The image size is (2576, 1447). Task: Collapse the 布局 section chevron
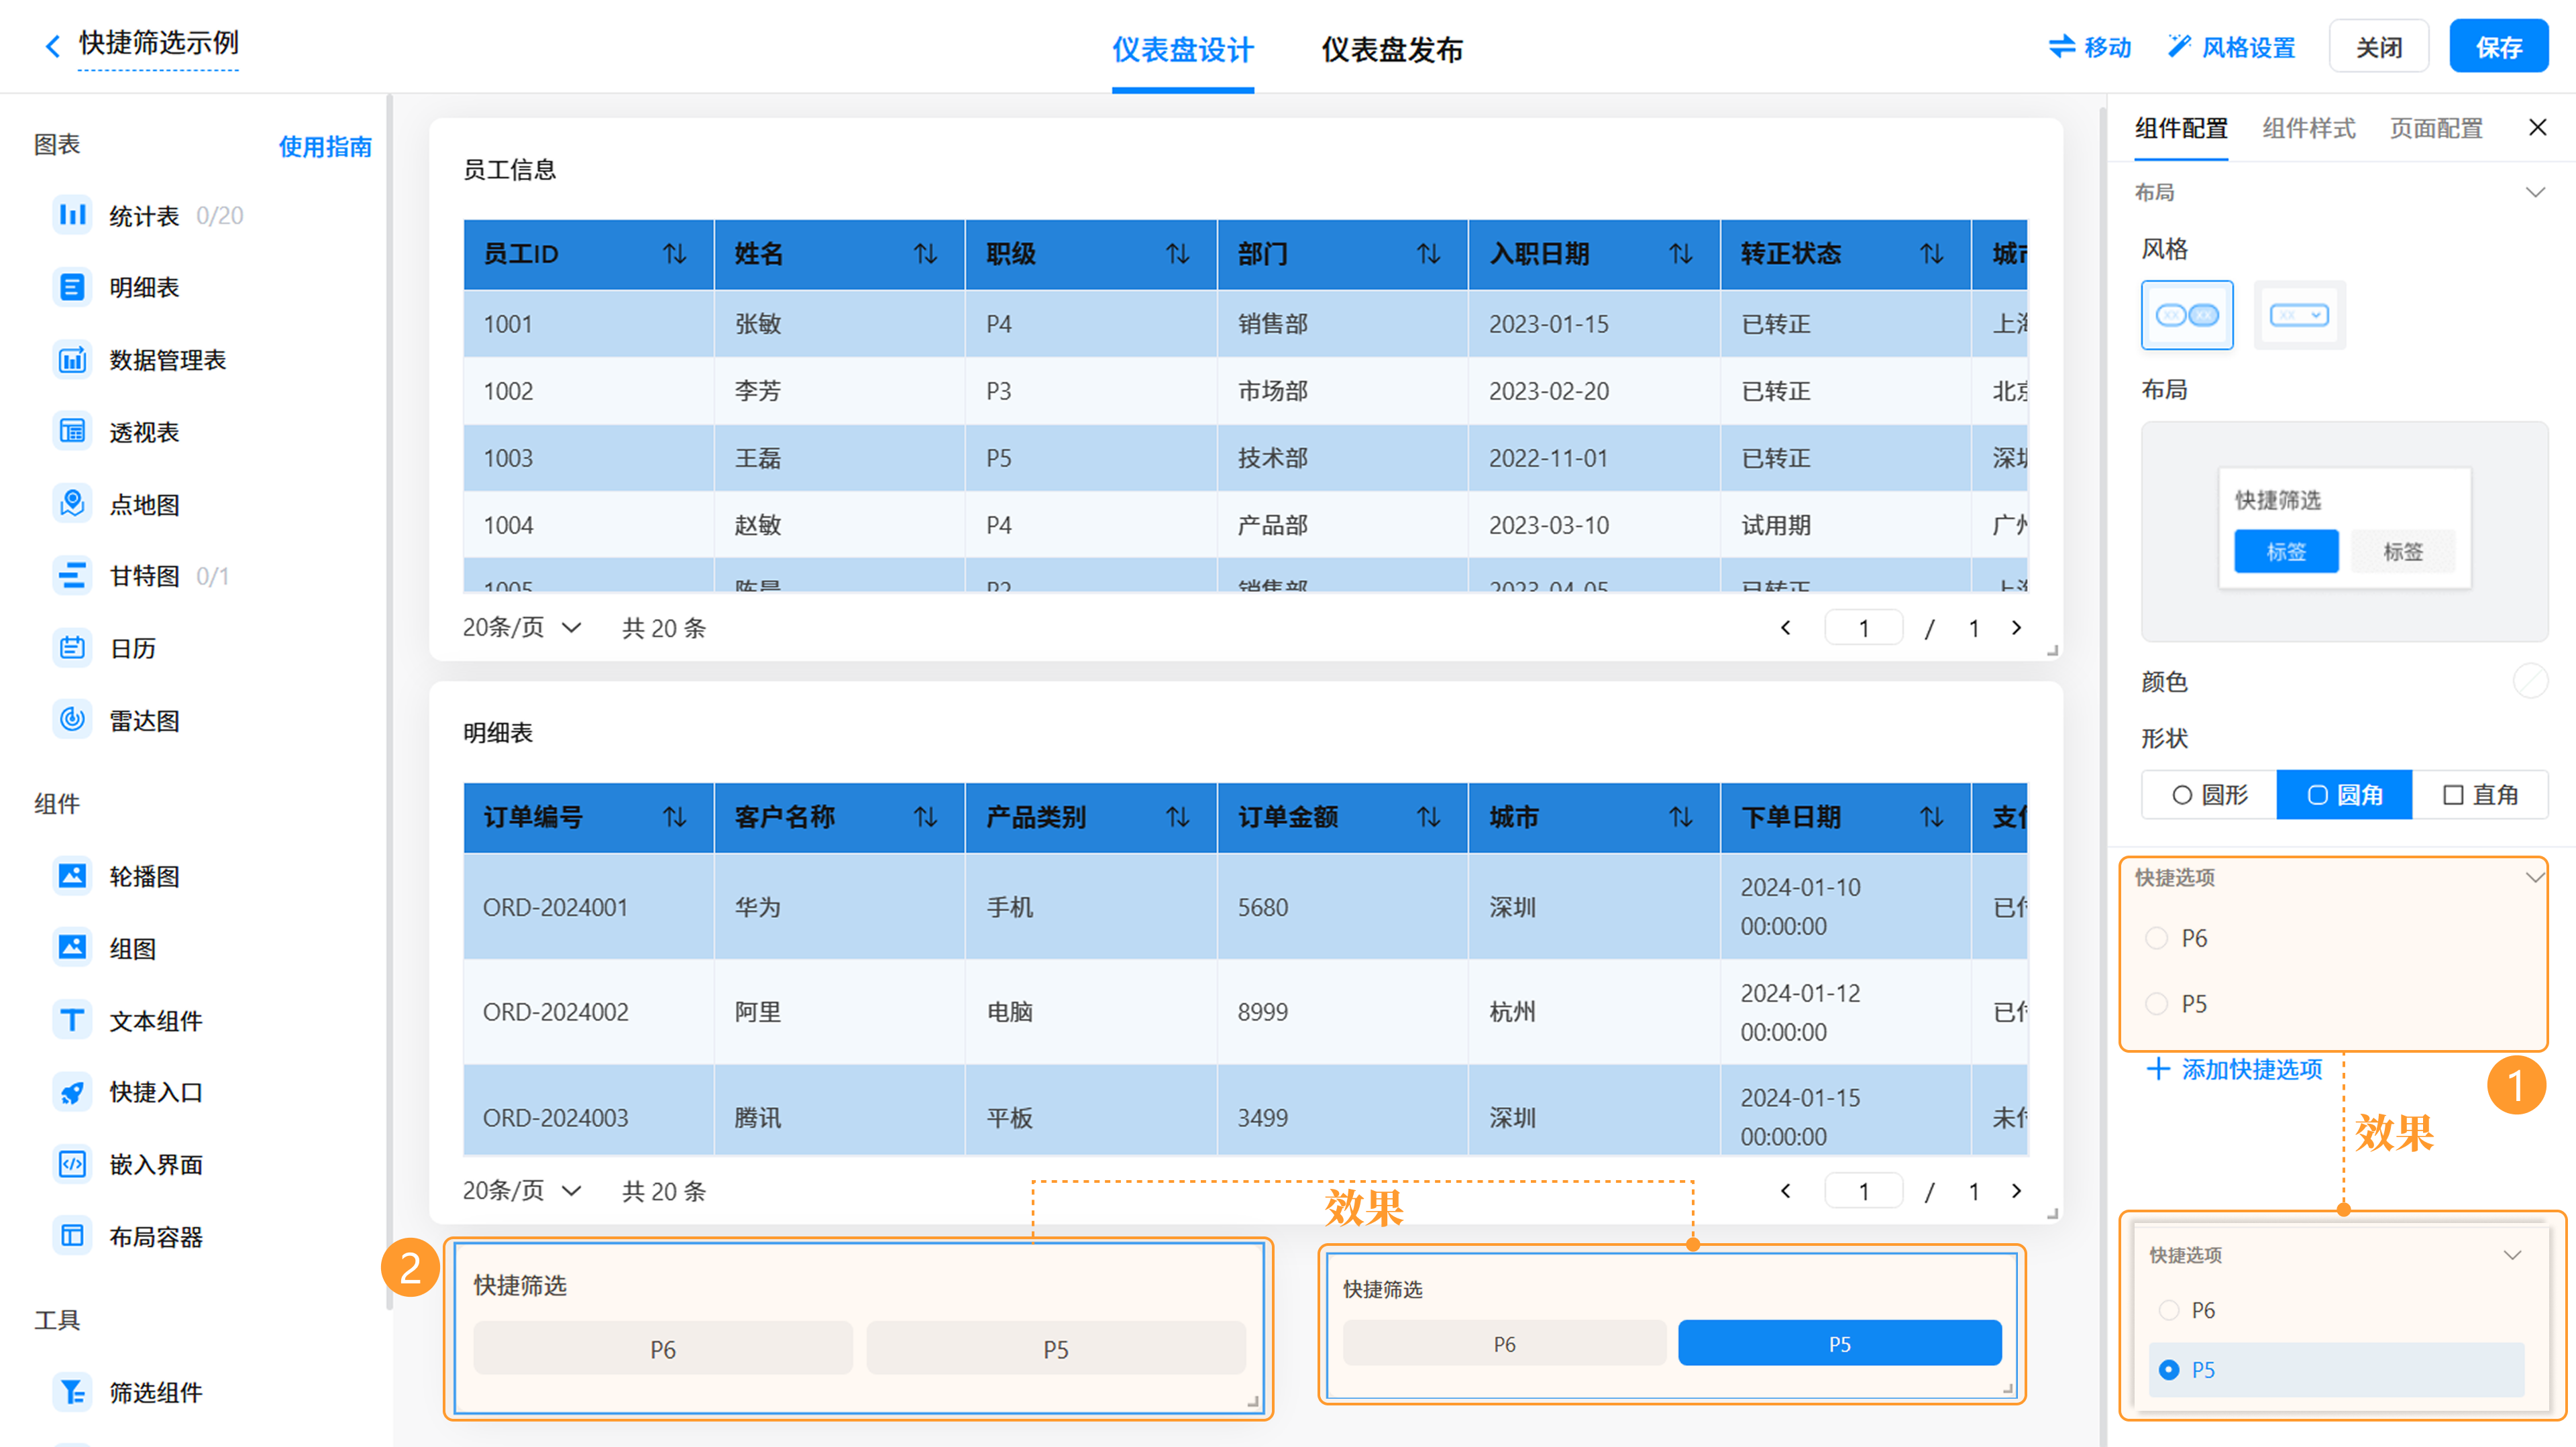point(2535,192)
